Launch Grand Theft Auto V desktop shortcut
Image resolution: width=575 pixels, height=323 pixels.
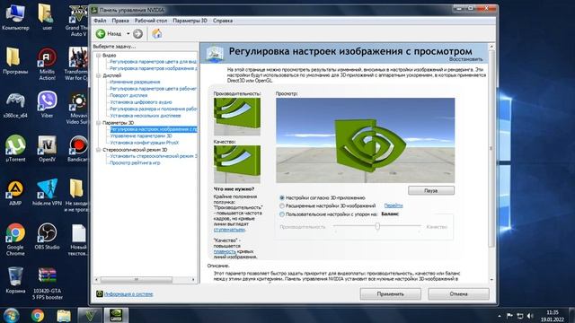(x=78, y=20)
